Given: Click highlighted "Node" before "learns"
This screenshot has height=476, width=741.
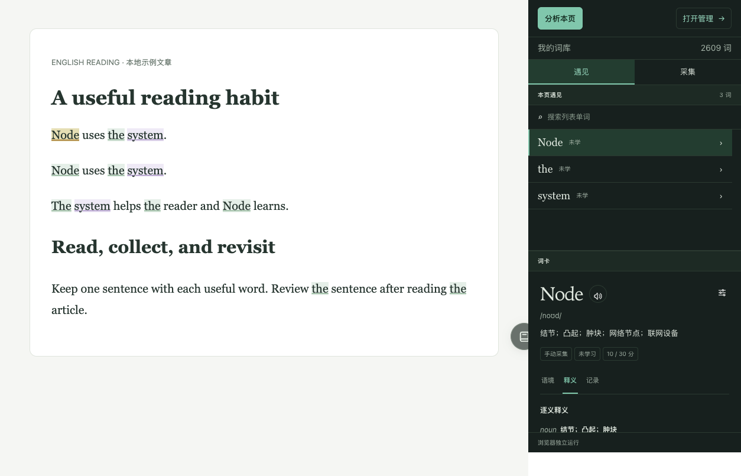Looking at the screenshot, I should (236, 206).
